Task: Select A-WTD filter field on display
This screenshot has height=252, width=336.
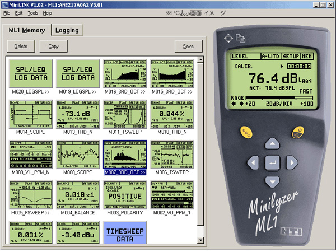Action: [x=271, y=57]
